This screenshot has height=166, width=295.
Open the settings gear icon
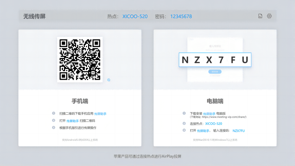[269, 16]
